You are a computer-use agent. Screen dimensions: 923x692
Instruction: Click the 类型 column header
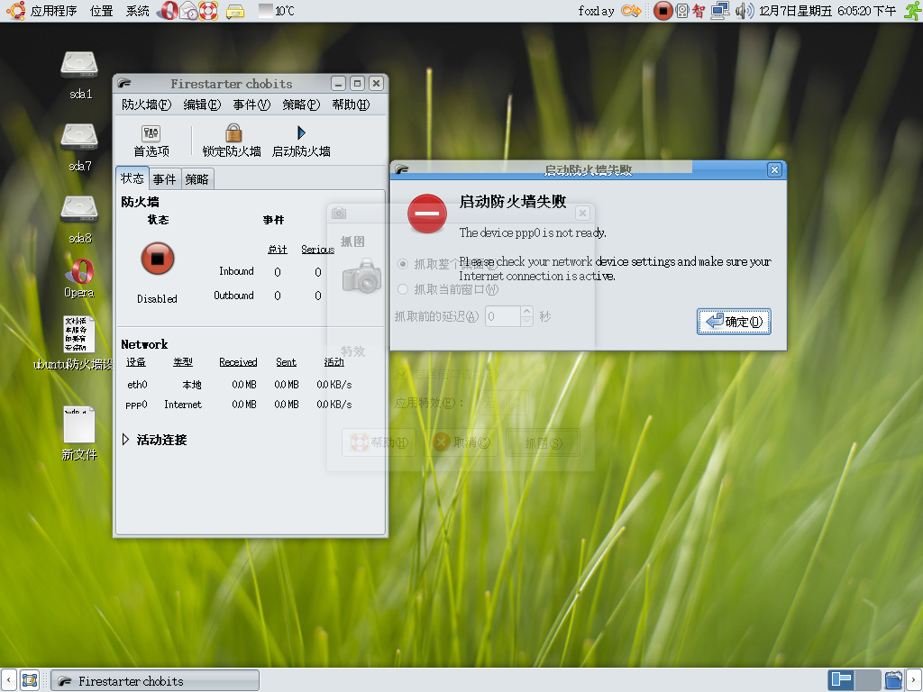click(183, 362)
